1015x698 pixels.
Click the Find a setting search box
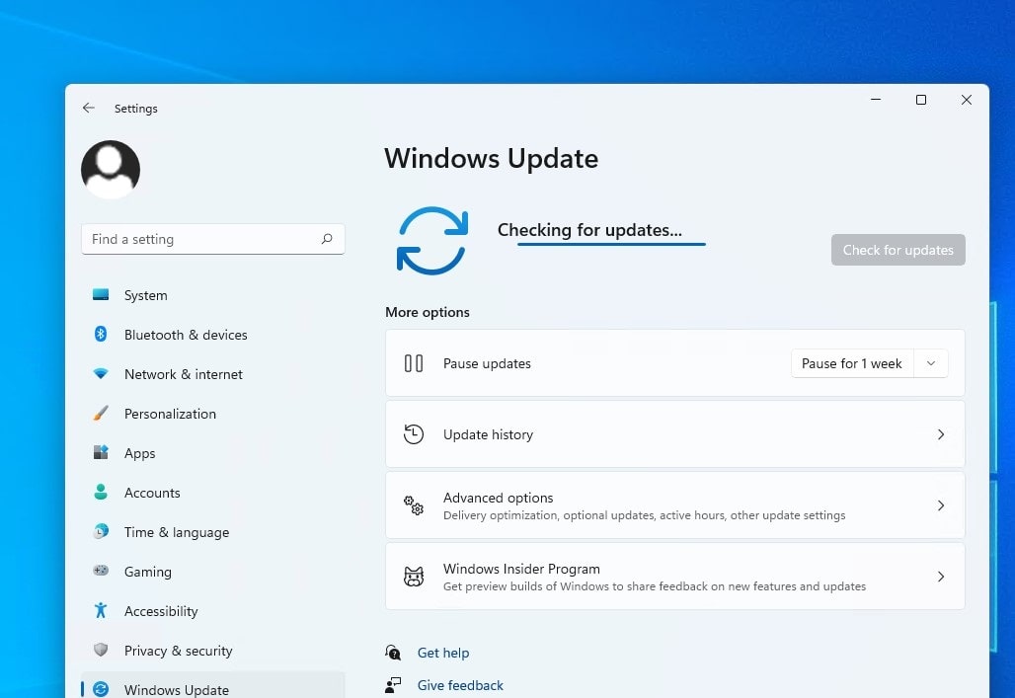coord(212,238)
